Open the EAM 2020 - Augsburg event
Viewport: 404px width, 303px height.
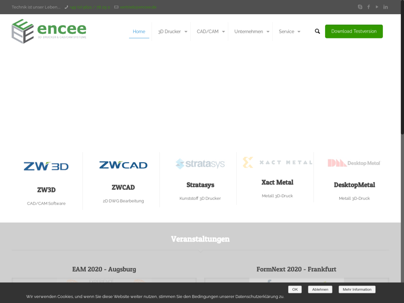pyautogui.click(x=104, y=269)
